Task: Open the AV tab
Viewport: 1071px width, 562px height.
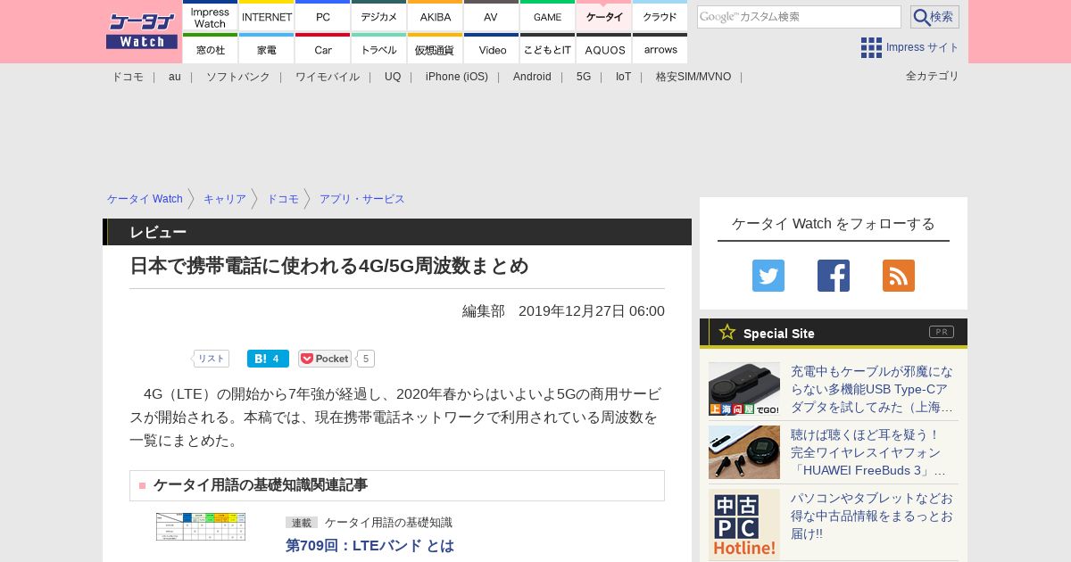Action: coord(491,17)
